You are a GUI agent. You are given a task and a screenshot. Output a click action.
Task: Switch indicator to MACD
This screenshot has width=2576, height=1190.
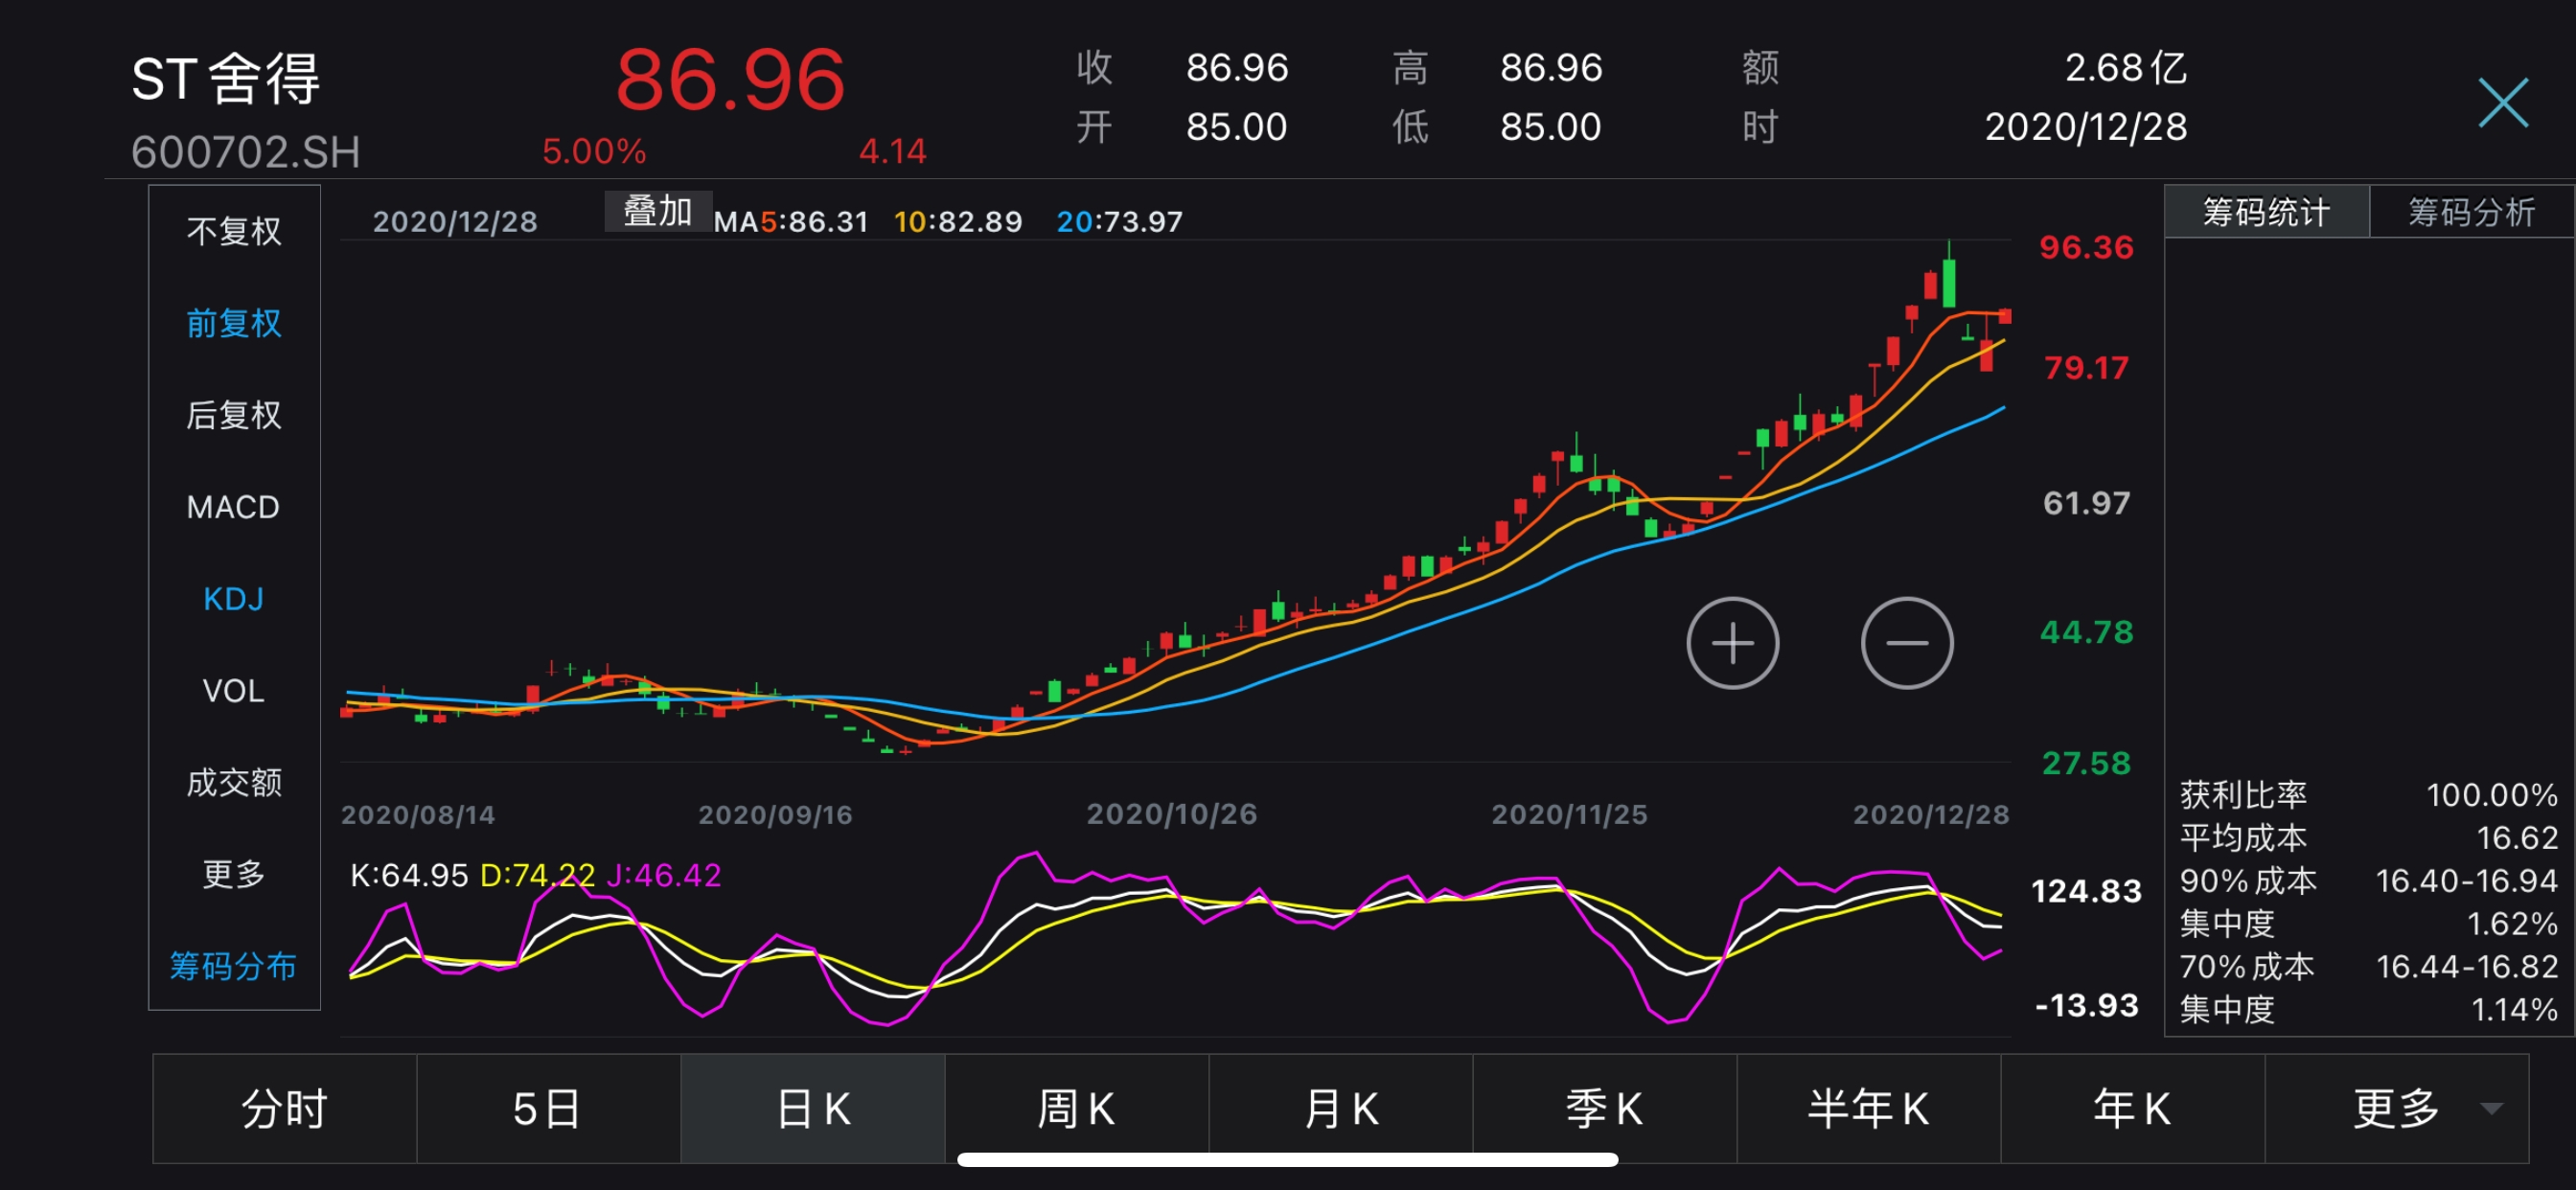tap(234, 507)
